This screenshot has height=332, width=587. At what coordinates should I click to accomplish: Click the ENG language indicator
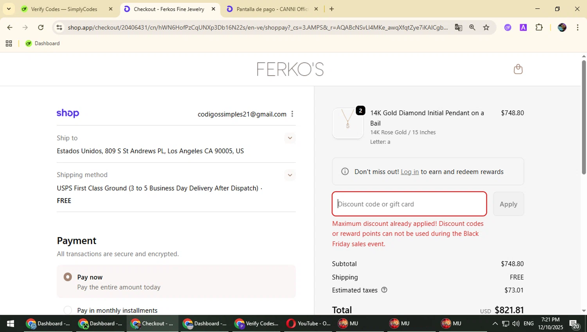[x=528, y=323]
